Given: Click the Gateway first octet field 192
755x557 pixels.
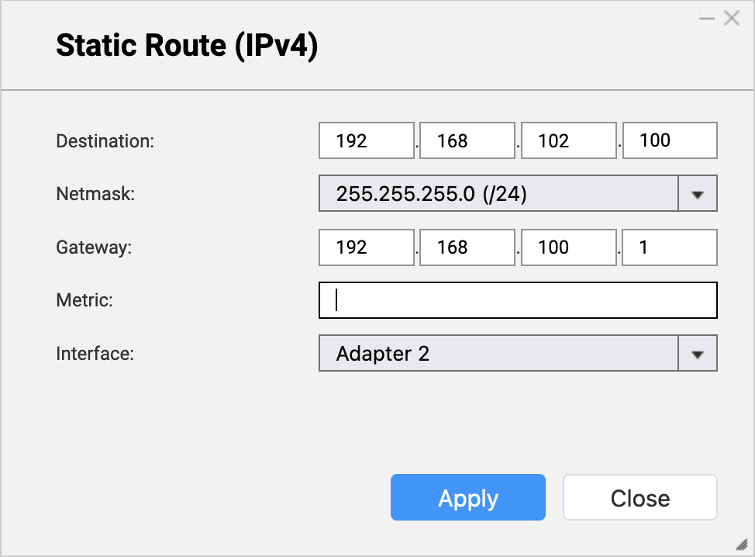Looking at the screenshot, I should point(367,247).
